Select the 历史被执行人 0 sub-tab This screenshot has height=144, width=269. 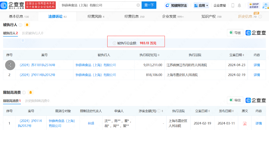tap(32, 33)
